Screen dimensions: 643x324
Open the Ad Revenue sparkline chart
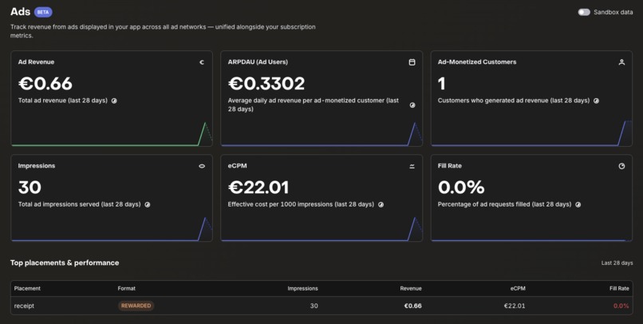tap(112, 133)
